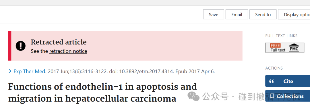The height and width of the screenshot is (109, 310).
Task: Open the Email citation option
Action: click(237, 15)
